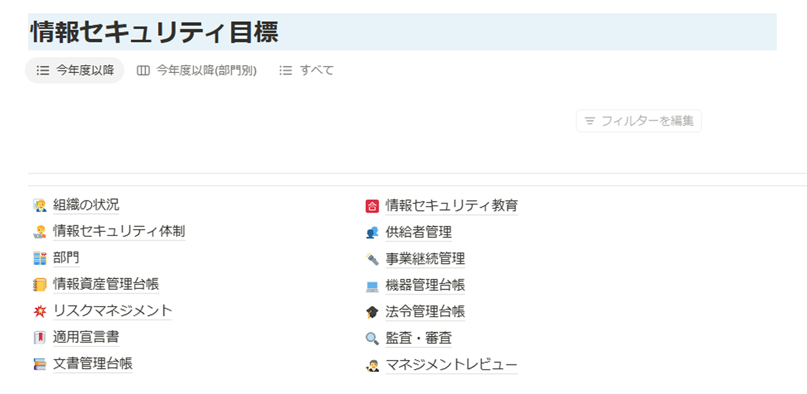Switch to the 今年度以降 list view tab
The width and height of the screenshot is (807, 394).
tap(75, 70)
